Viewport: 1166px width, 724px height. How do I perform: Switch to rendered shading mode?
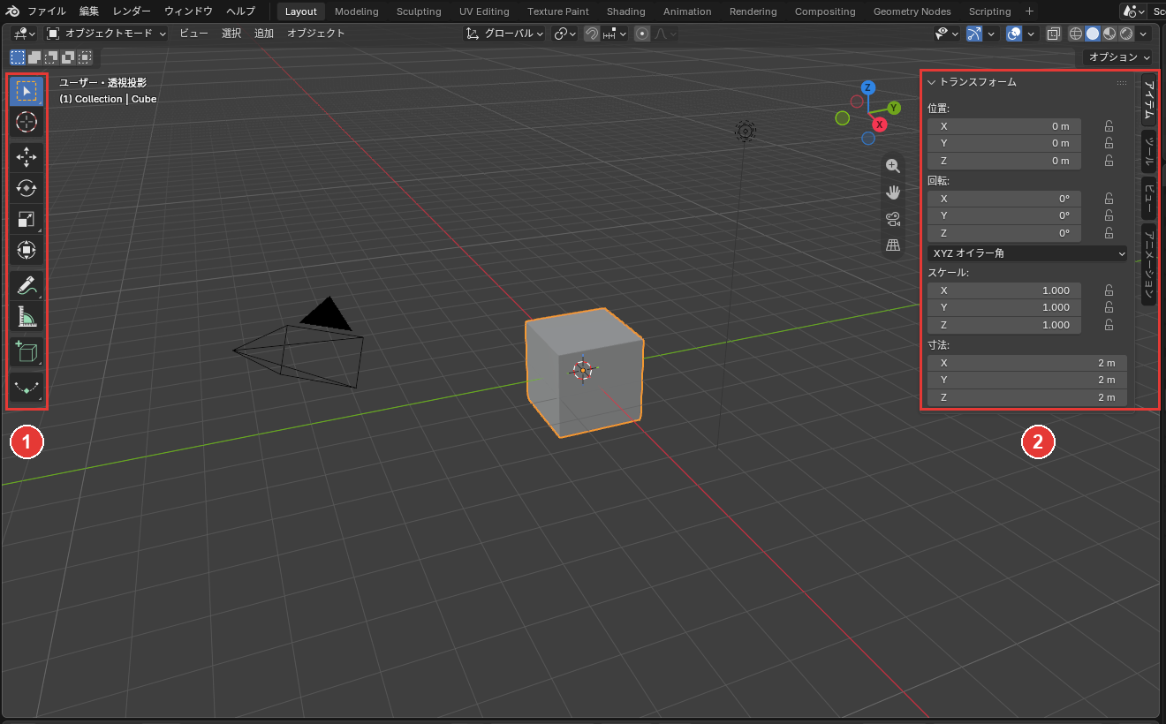point(1126,34)
